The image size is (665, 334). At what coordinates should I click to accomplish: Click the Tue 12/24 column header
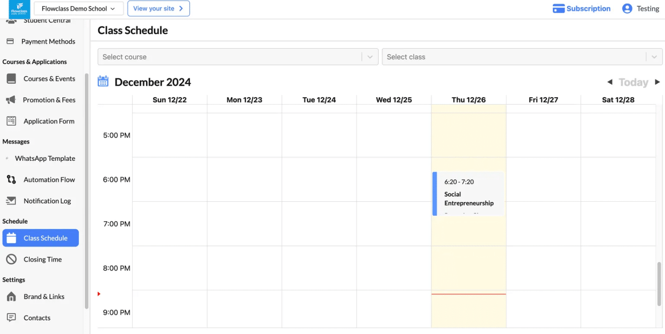pyautogui.click(x=319, y=100)
